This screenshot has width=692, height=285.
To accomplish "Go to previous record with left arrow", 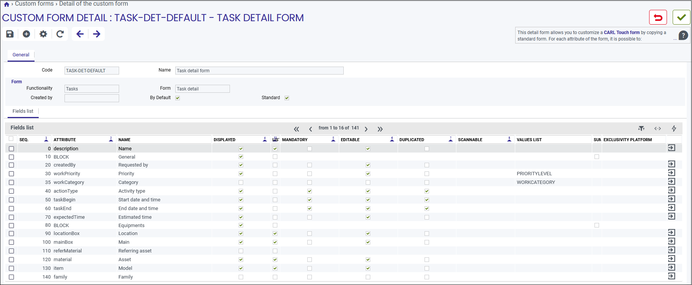I will (80, 34).
